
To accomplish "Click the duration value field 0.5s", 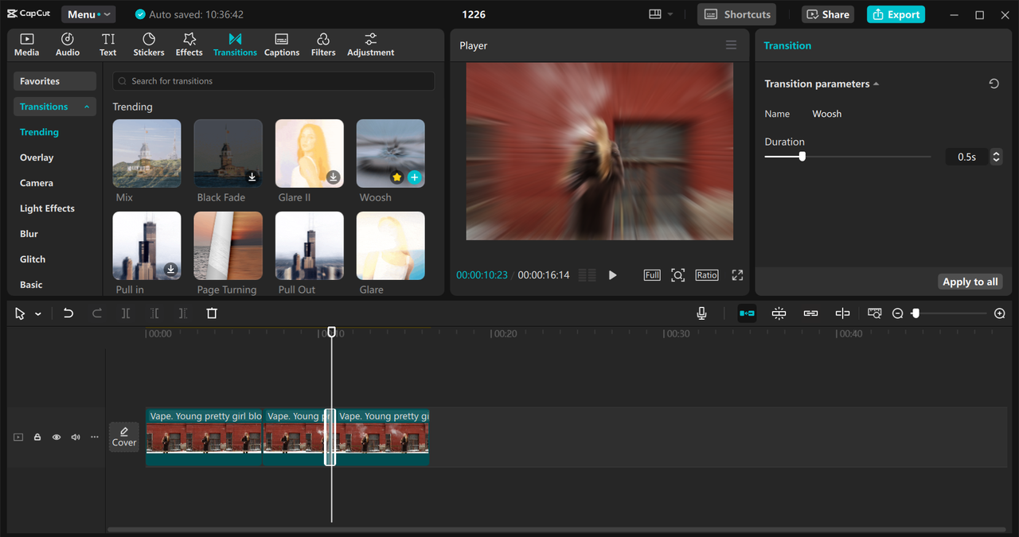I will click(966, 157).
